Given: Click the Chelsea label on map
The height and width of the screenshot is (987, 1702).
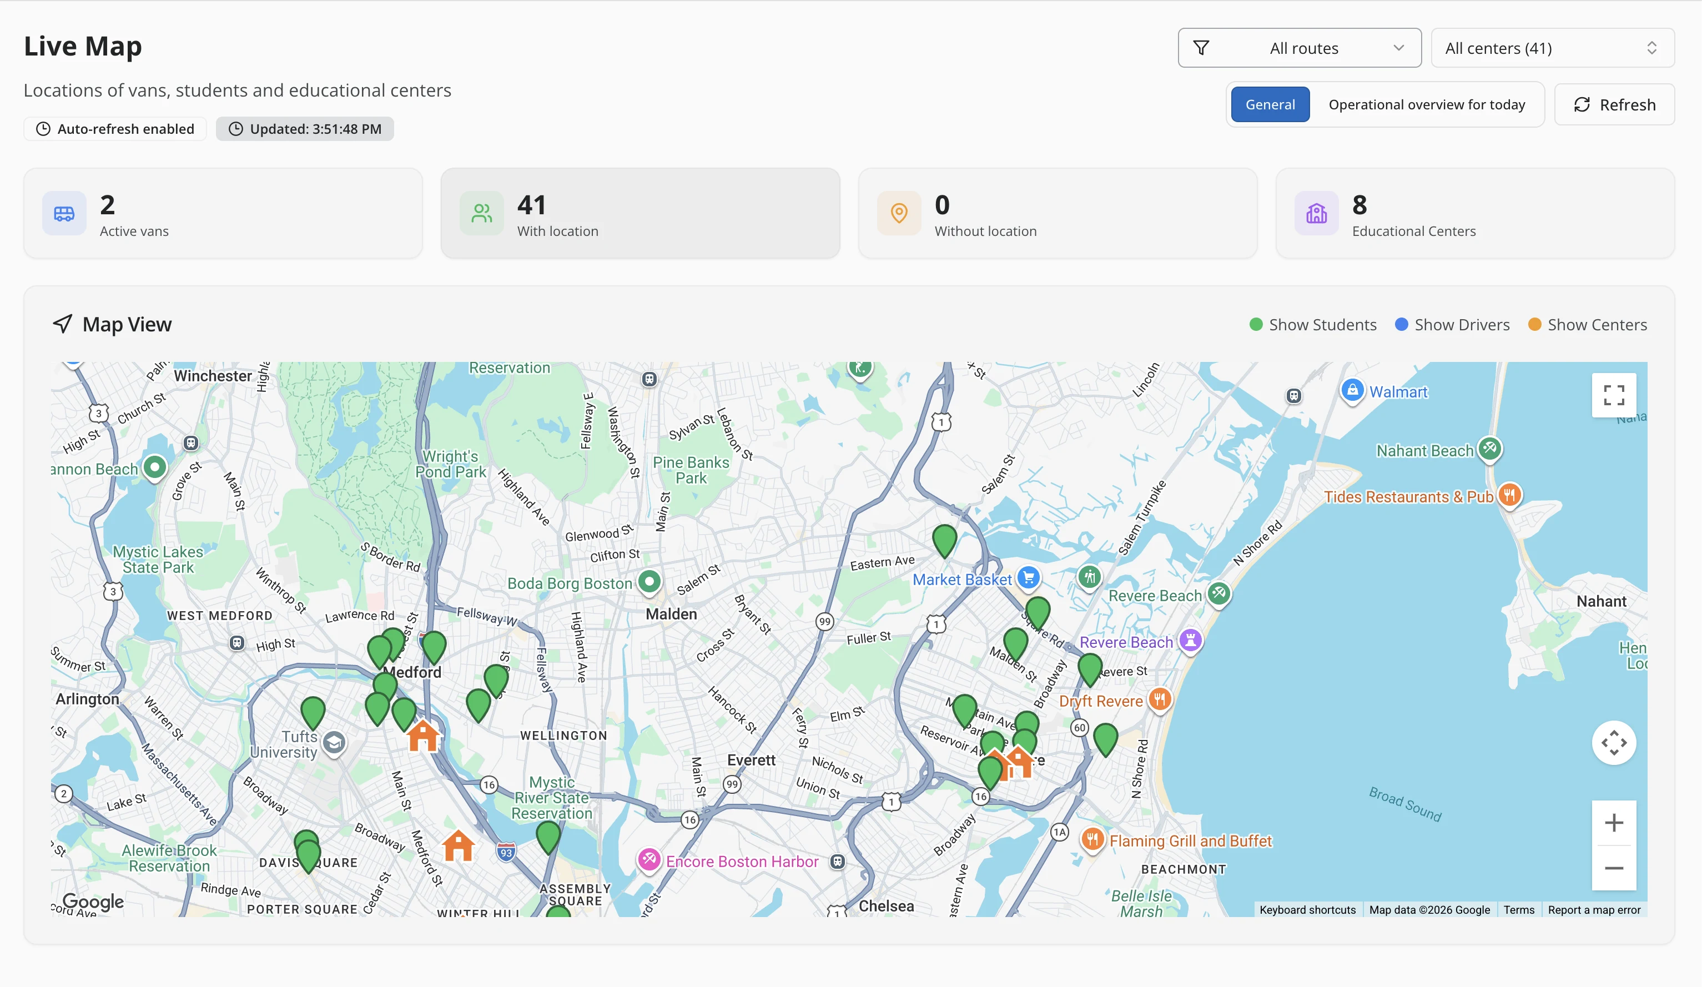Looking at the screenshot, I should (886, 906).
